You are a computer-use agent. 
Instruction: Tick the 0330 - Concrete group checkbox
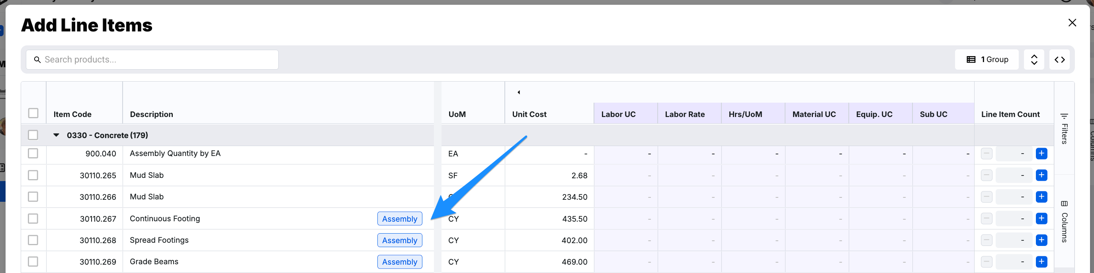[x=33, y=135]
